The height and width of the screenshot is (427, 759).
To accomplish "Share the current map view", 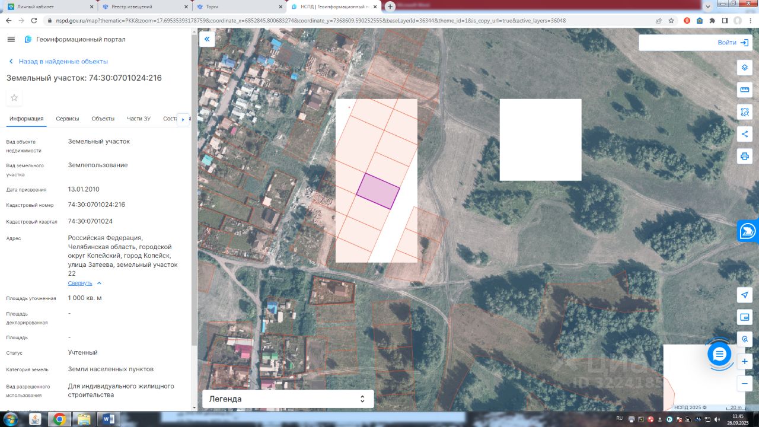I will pos(745,134).
